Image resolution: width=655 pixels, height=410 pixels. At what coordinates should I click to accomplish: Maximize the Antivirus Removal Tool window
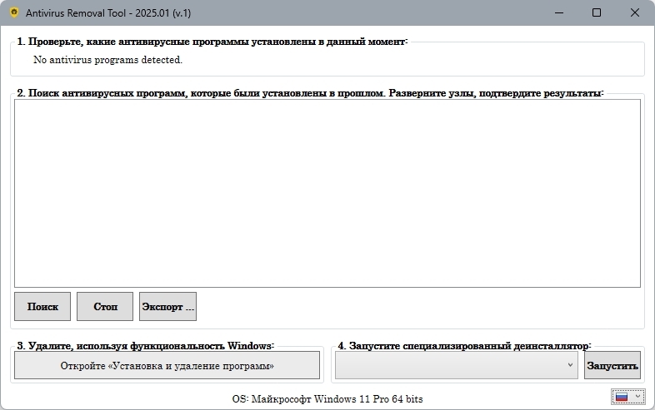pyautogui.click(x=597, y=12)
